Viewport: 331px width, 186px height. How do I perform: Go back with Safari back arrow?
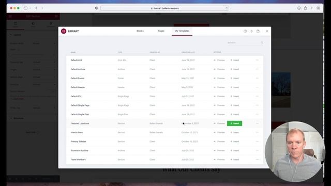tap(36, 8)
